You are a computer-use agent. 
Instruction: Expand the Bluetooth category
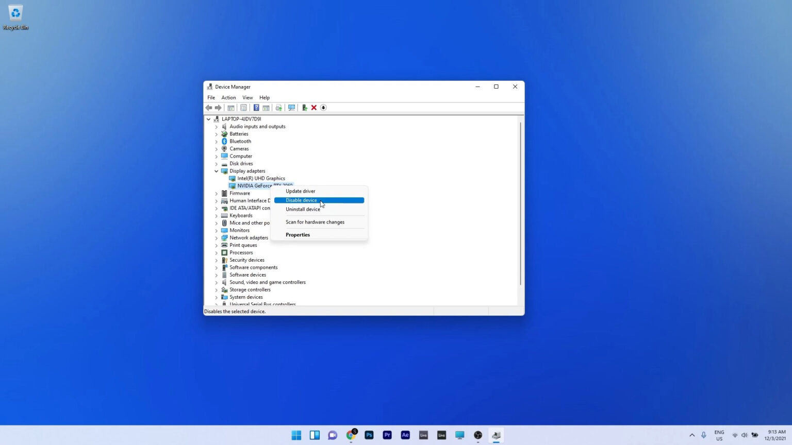pyautogui.click(x=217, y=141)
